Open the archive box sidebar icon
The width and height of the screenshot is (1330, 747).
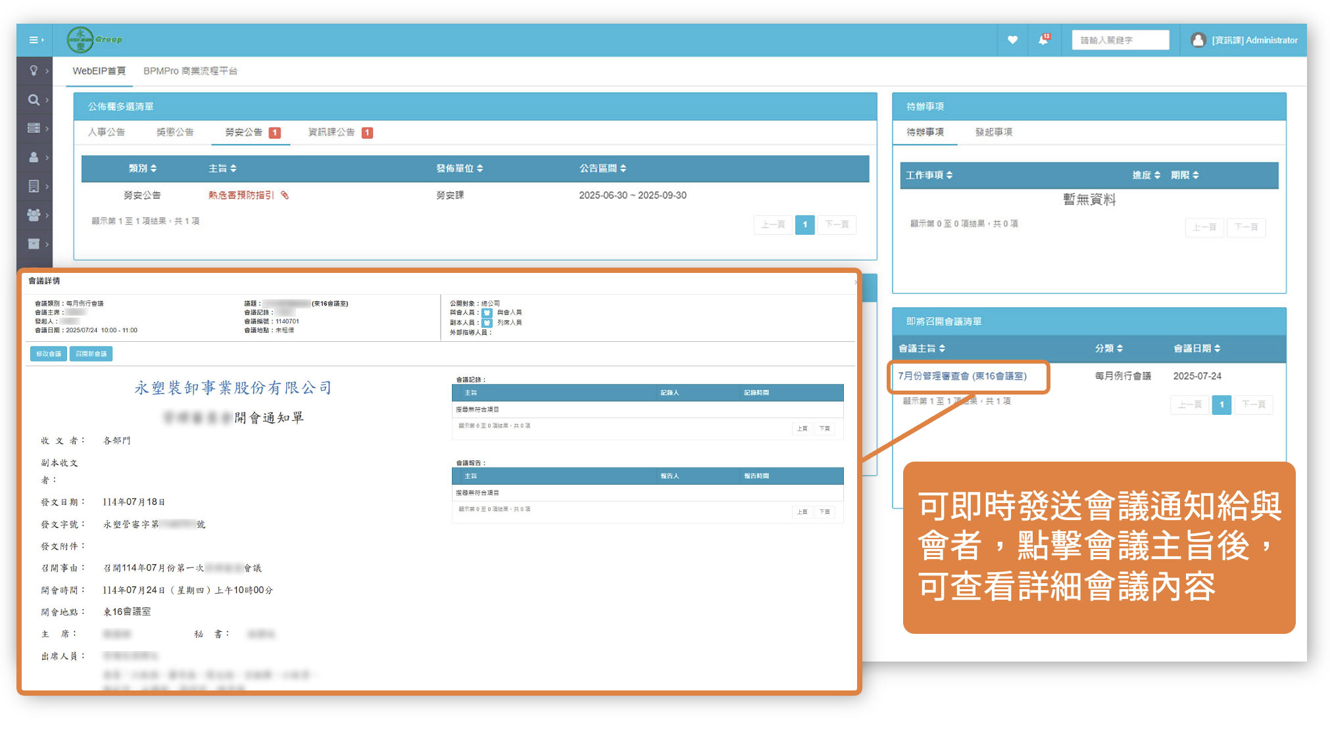(34, 244)
